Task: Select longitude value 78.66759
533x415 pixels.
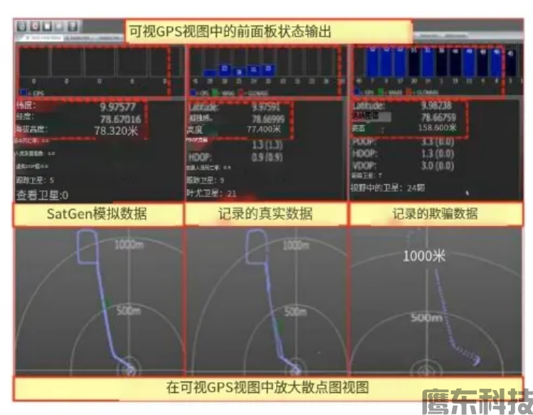Action: pos(438,117)
